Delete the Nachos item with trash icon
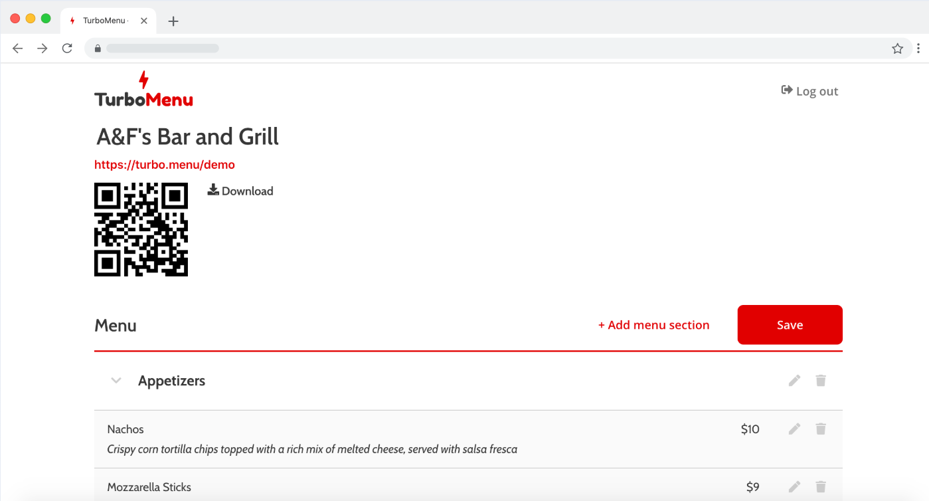The height and width of the screenshot is (501, 929). (x=821, y=429)
